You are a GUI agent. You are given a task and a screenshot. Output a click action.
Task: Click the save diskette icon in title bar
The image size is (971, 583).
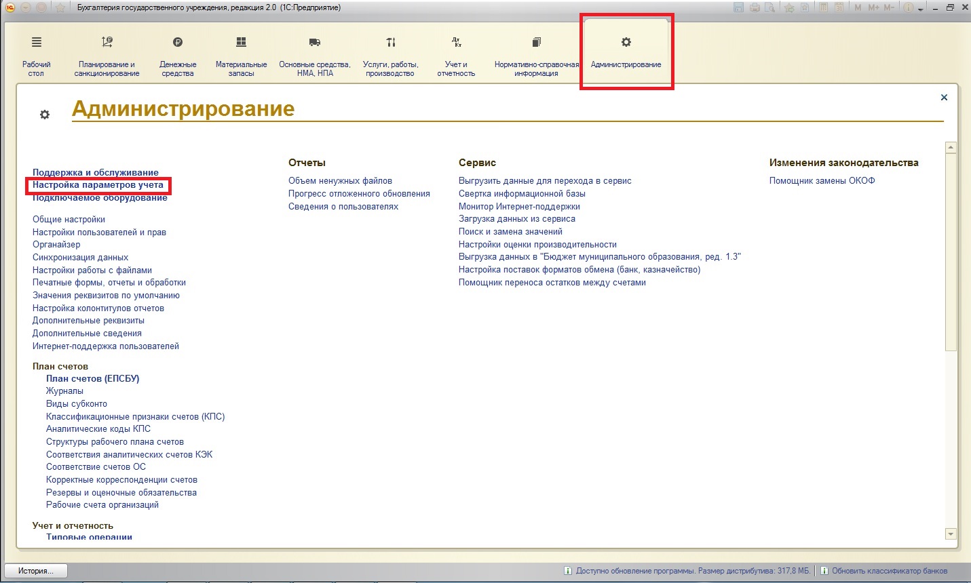point(739,7)
